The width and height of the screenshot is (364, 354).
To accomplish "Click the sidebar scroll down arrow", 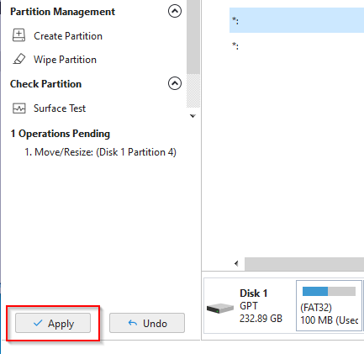I will point(193,116).
